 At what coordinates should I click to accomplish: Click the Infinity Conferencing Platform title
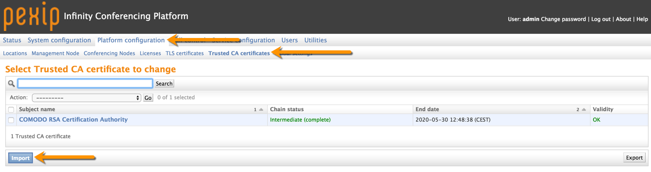[126, 16]
